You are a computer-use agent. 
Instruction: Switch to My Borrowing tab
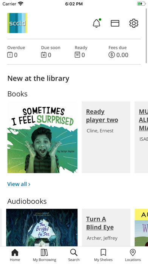(x=45, y=255)
